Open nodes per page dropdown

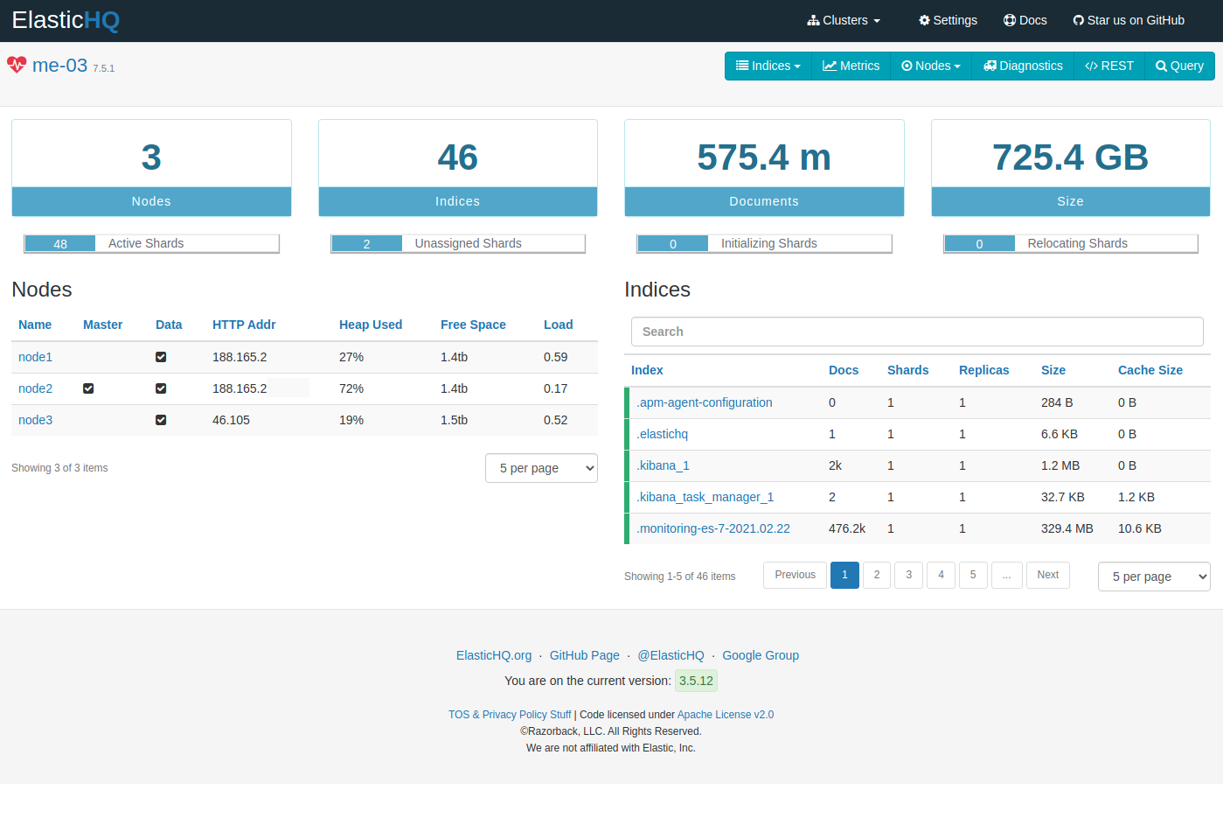coord(541,468)
